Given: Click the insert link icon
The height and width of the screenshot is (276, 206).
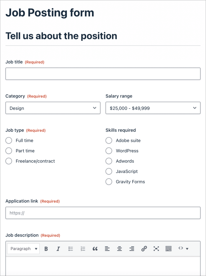Looking at the screenshot, I should pos(144,249).
